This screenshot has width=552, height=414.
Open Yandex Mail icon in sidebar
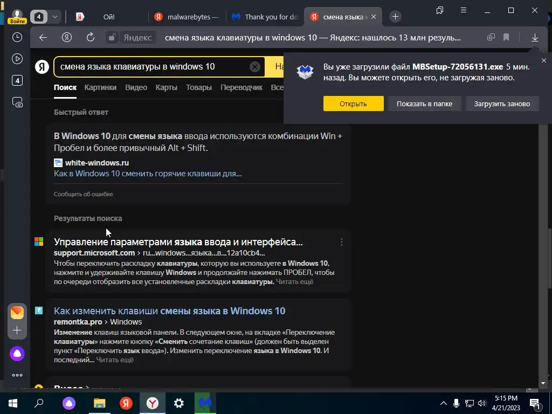click(17, 312)
